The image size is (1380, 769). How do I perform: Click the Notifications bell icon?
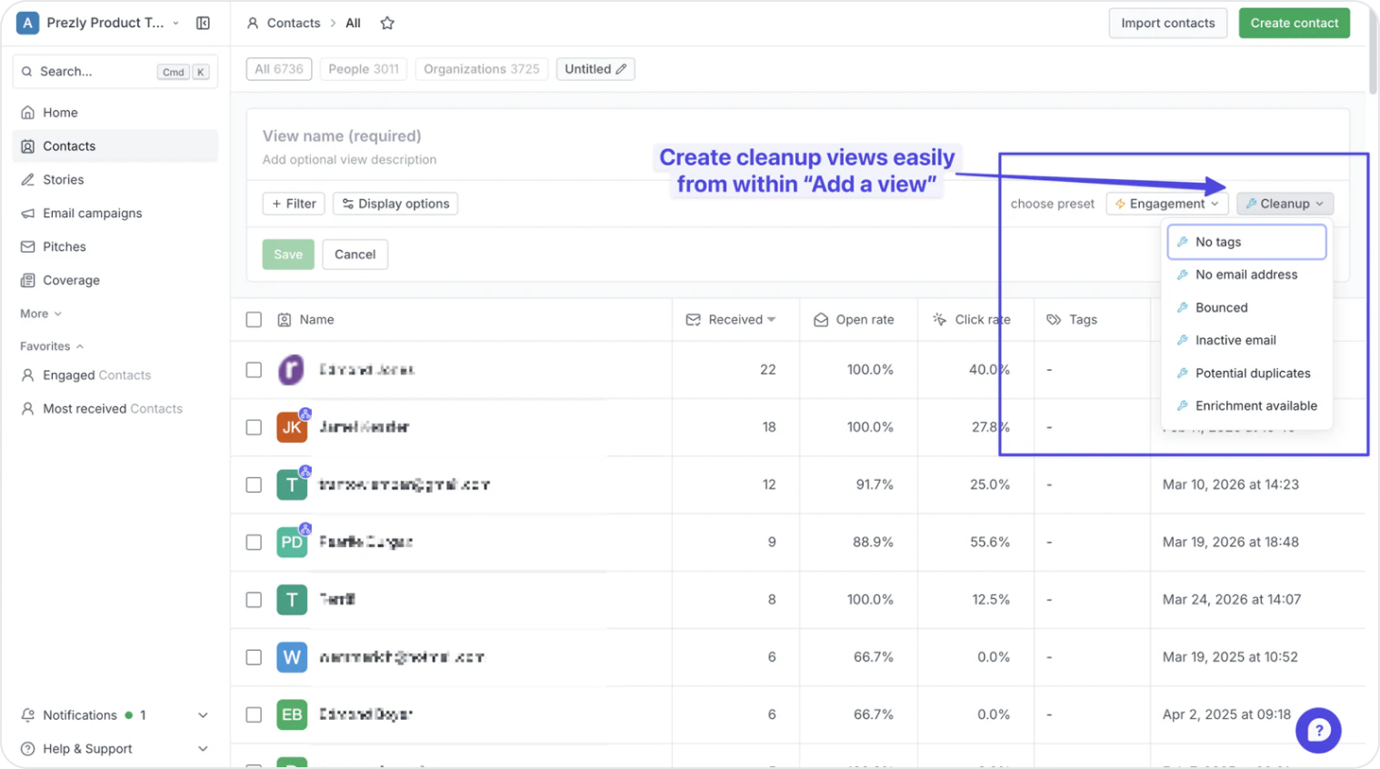pos(28,715)
